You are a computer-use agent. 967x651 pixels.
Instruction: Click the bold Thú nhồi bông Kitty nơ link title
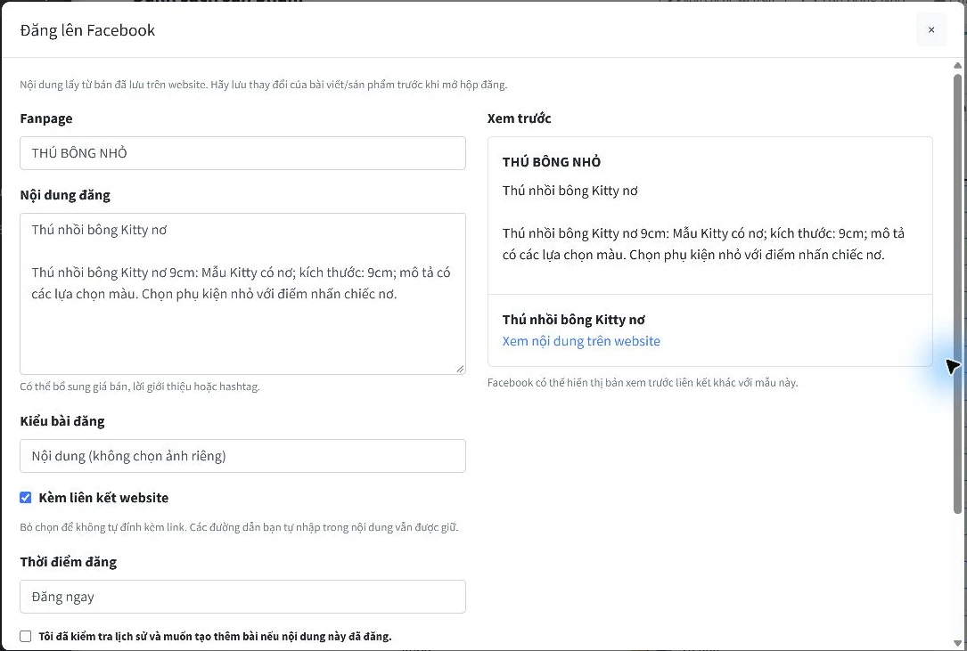coord(574,320)
